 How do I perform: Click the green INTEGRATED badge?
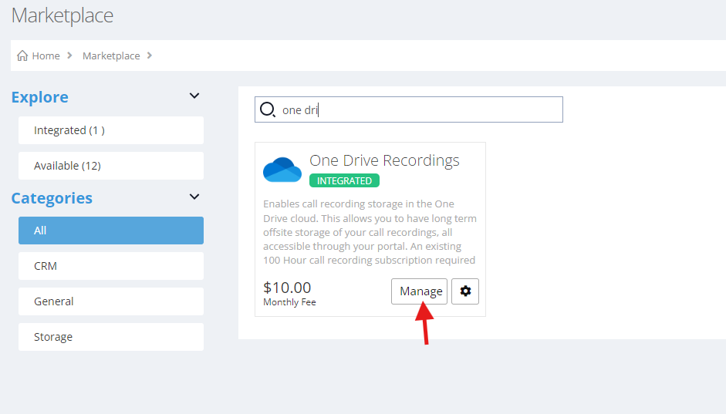tap(344, 180)
